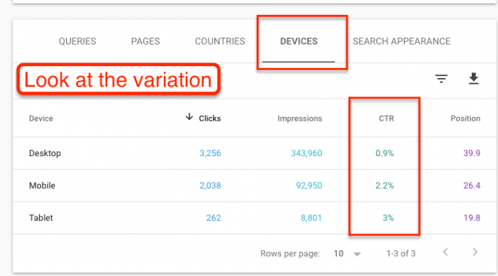
Task: Go to previous page chevron
Action: pos(446,252)
